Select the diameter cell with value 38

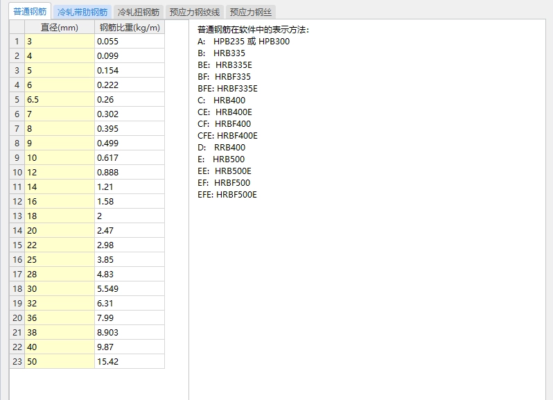(60, 332)
